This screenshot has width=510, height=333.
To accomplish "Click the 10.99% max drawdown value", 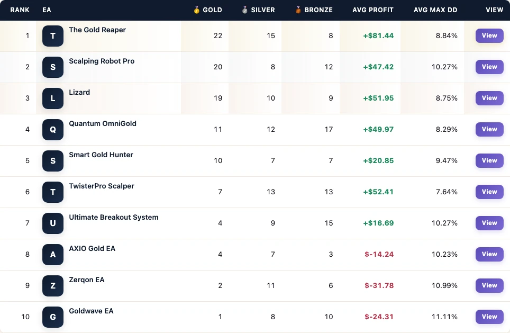I will [444, 286].
